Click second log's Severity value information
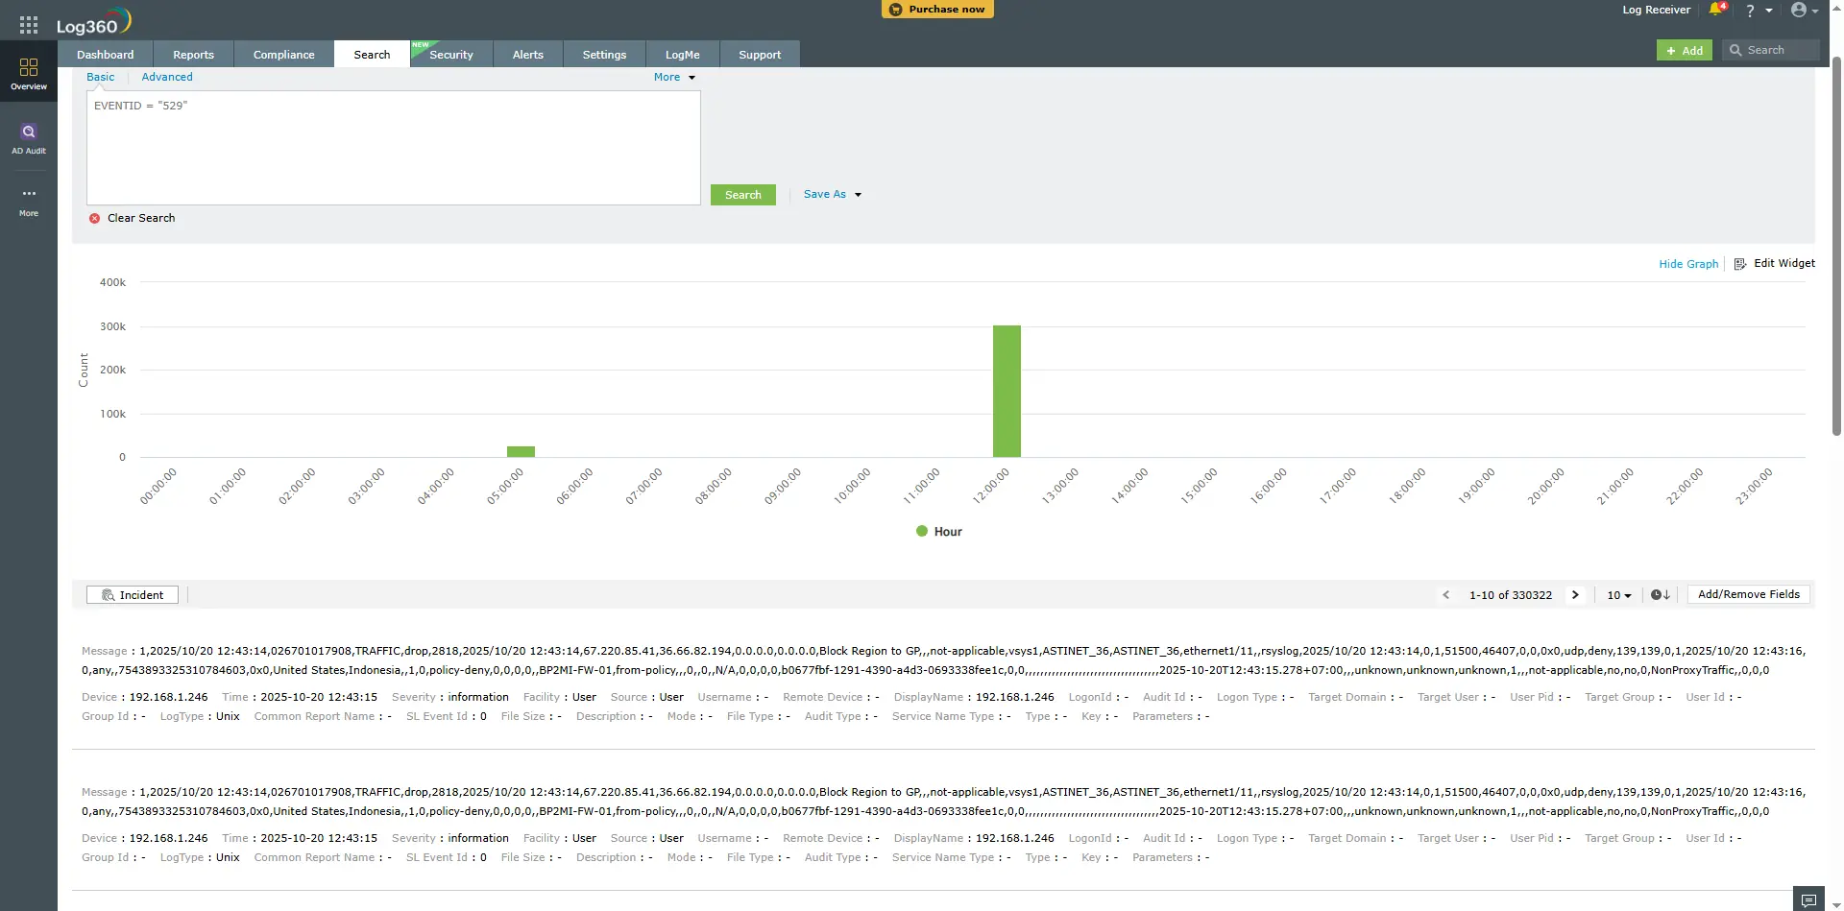The height and width of the screenshot is (911, 1844). click(x=478, y=838)
